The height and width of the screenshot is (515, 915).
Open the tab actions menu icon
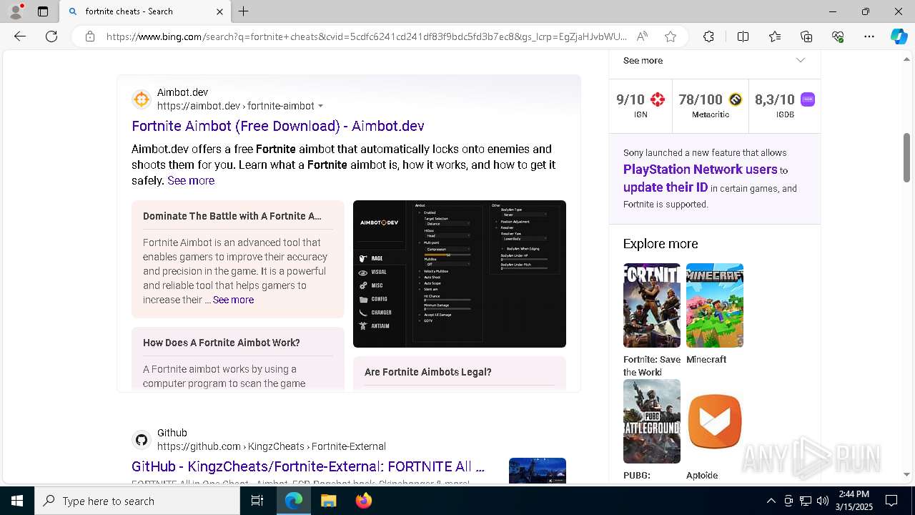(x=43, y=11)
